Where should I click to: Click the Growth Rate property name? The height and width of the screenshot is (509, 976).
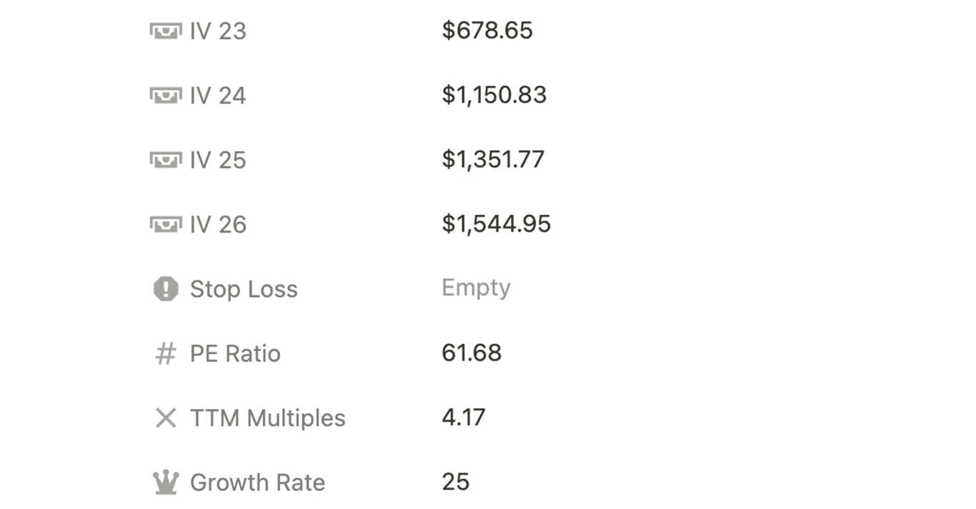(x=257, y=483)
